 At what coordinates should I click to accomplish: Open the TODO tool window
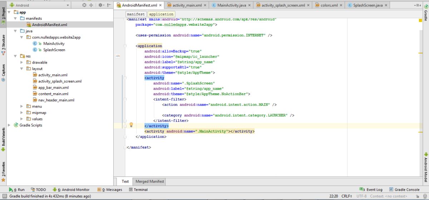point(38,190)
